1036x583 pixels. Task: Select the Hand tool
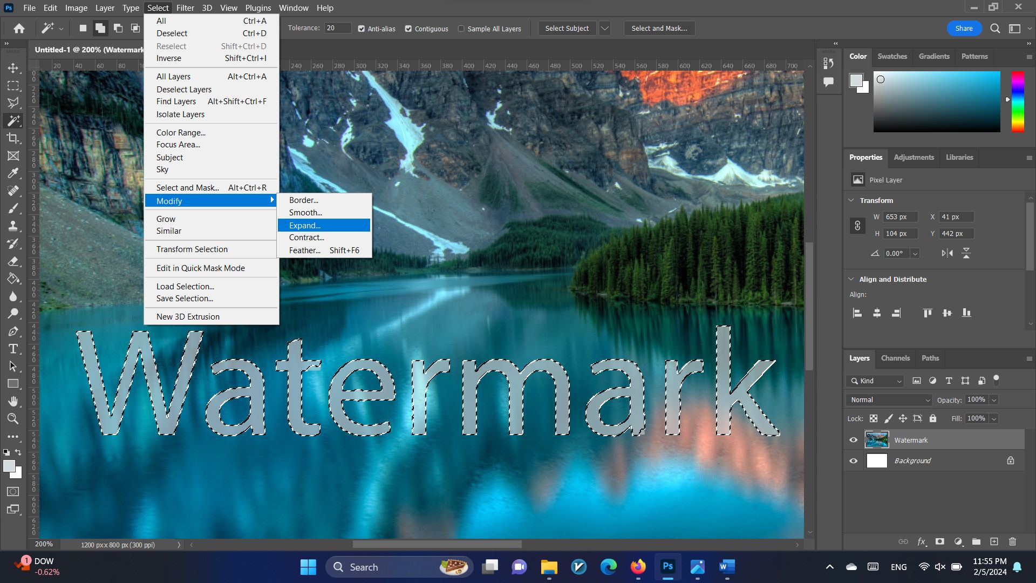pos(13,401)
